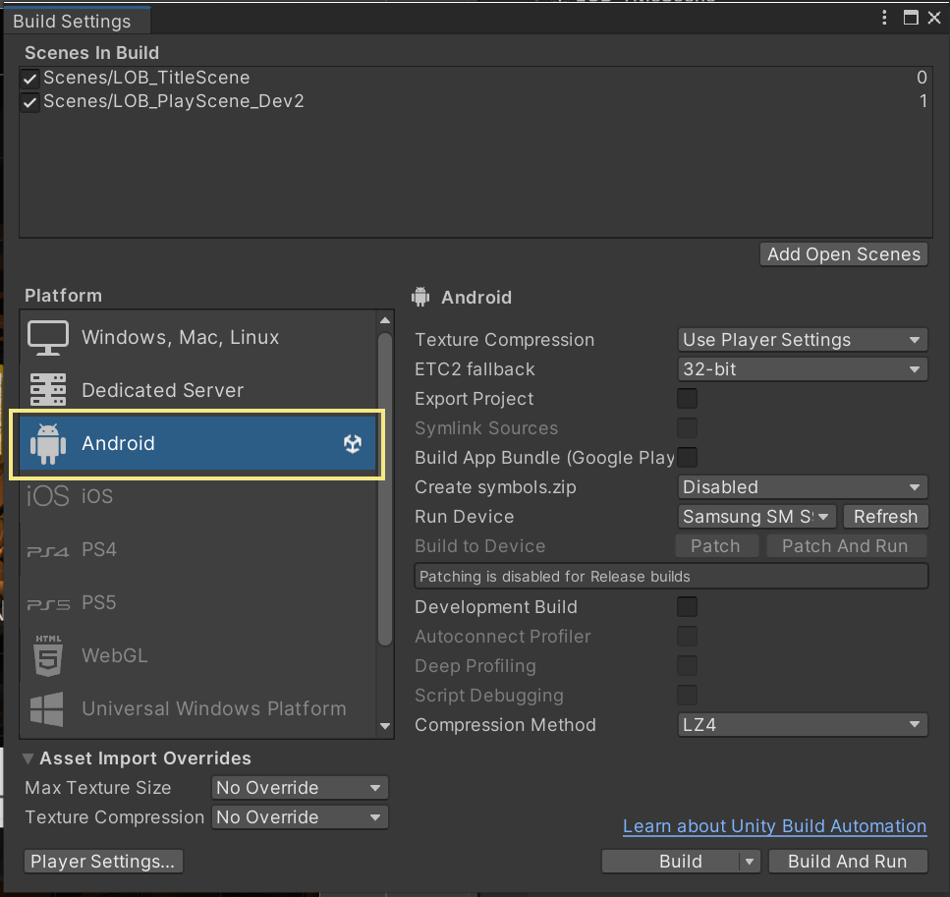
Task: Uncheck the Scenes/LOB_TitleScene scene
Action: [x=29, y=79]
